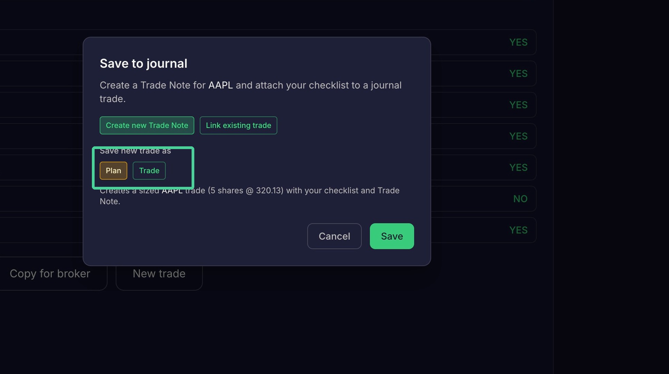Click the Copy for broker button

tap(50, 274)
